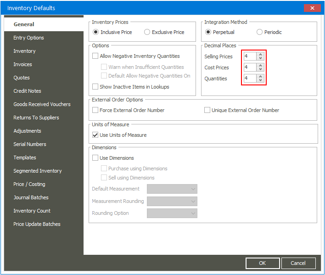Increase the Selling Prices decimal places spinner

pyautogui.click(x=260, y=54)
